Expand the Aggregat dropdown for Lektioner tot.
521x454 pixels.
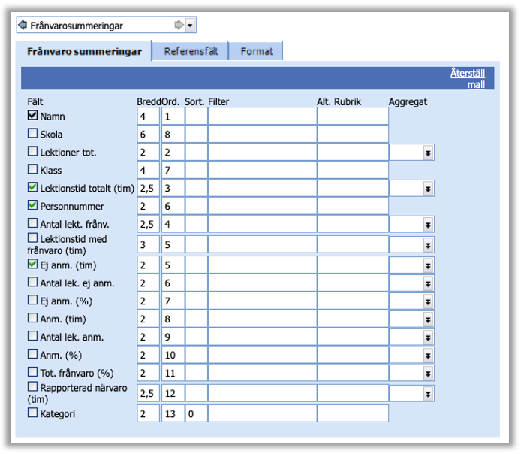pos(428,153)
